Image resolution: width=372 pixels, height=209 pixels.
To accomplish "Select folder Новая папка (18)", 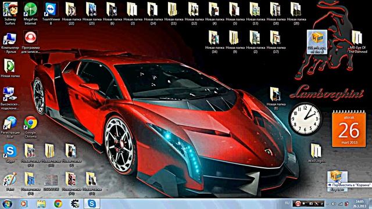I will click(276, 14).
